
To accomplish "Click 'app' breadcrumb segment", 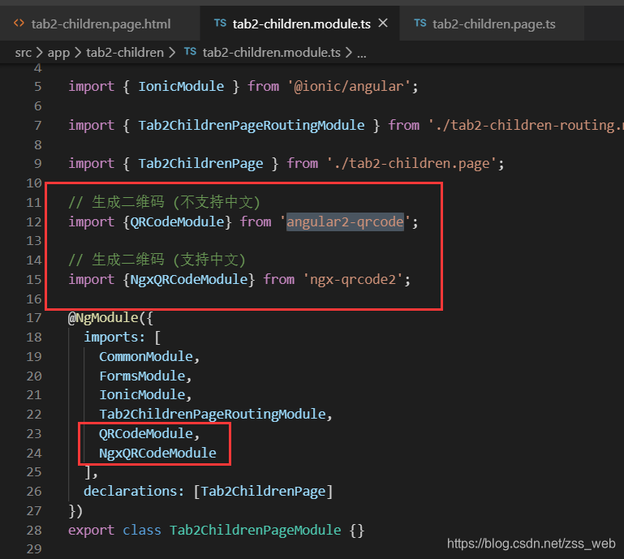I will tap(58, 53).
